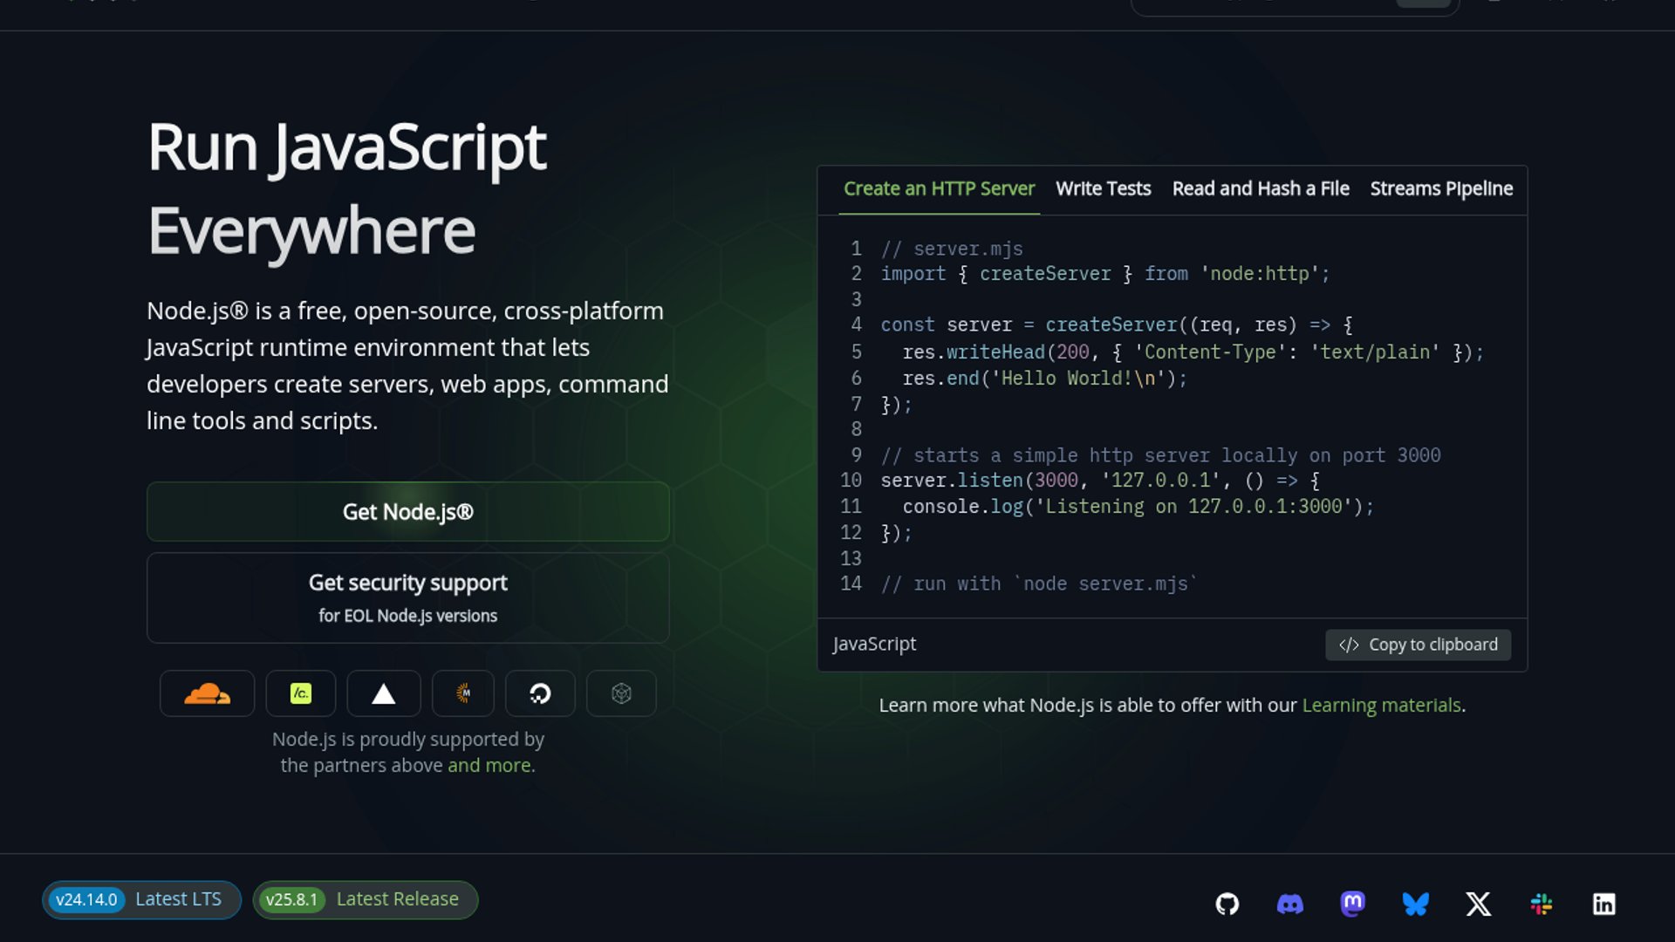Click the Vercel triangle partner logo
1675x942 pixels.
[x=383, y=693]
